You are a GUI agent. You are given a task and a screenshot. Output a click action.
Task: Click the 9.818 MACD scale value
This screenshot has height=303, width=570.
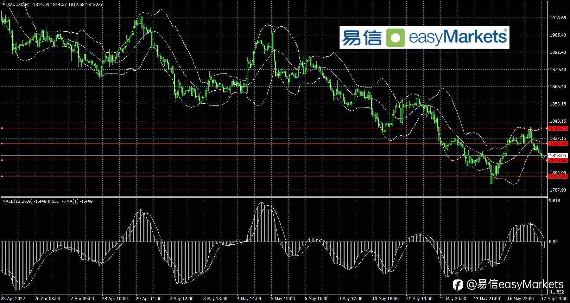tap(555, 201)
